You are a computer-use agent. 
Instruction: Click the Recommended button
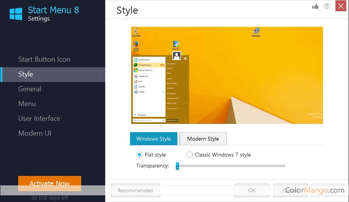coord(135,190)
